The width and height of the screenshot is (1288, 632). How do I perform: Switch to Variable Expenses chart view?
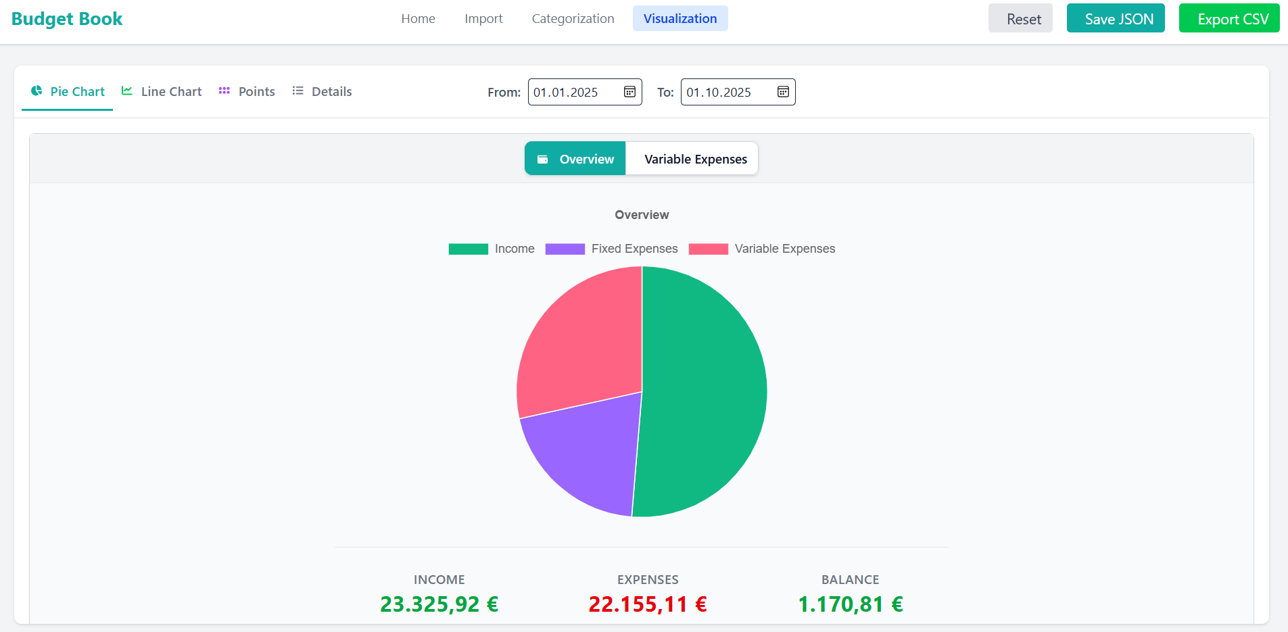click(695, 160)
